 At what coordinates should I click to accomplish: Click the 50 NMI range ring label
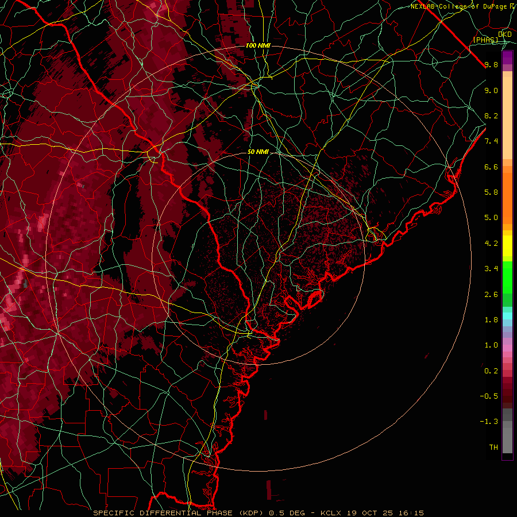258,152
